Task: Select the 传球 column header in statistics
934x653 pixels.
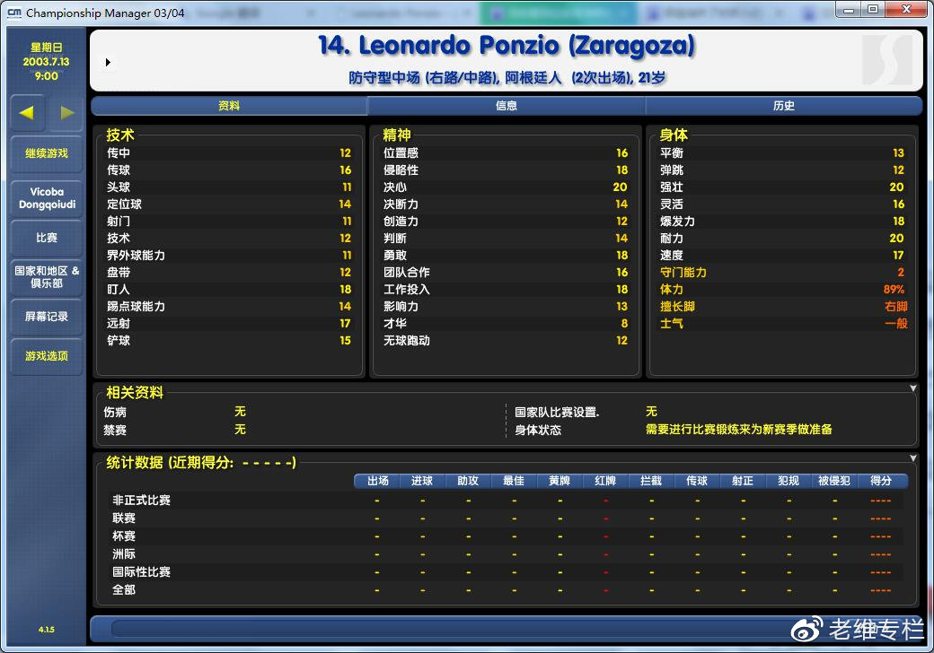Action: click(x=697, y=481)
